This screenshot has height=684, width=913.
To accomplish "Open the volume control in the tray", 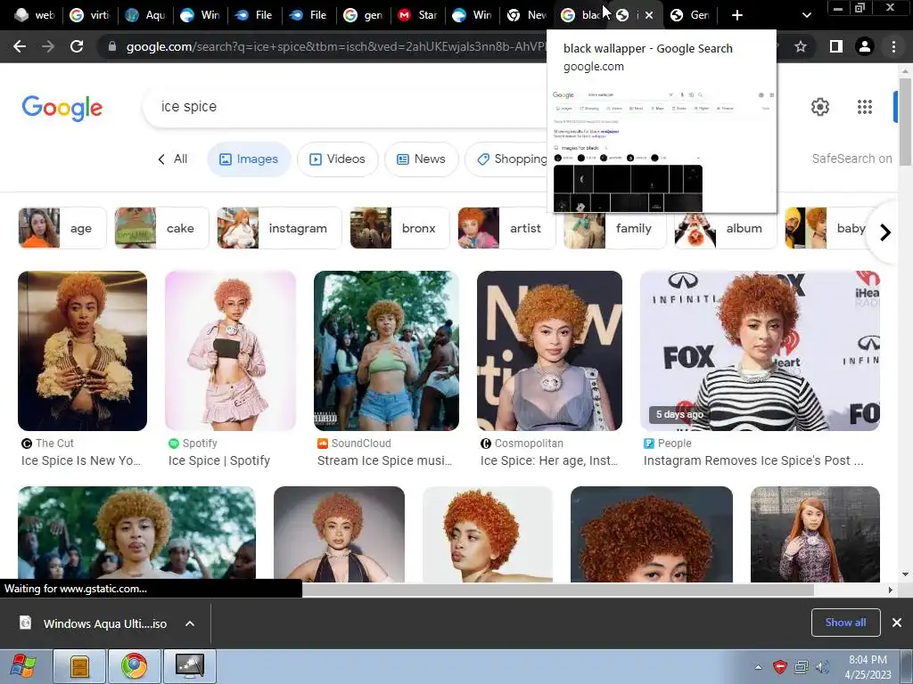I will [x=821, y=667].
